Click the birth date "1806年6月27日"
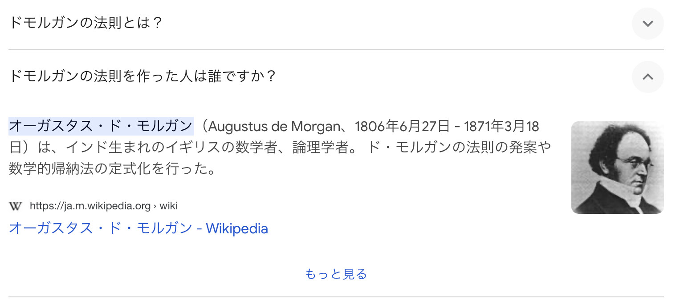Screen dimensions: 676x300 [x=403, y=127]
